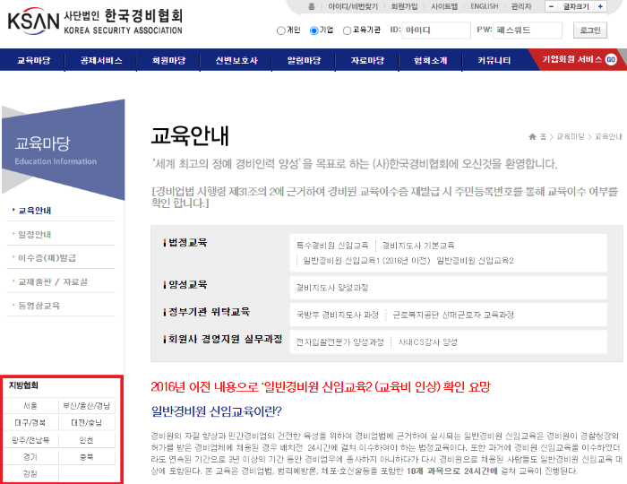
Task: Open 강원 regional association
Action: pos(30,474)
